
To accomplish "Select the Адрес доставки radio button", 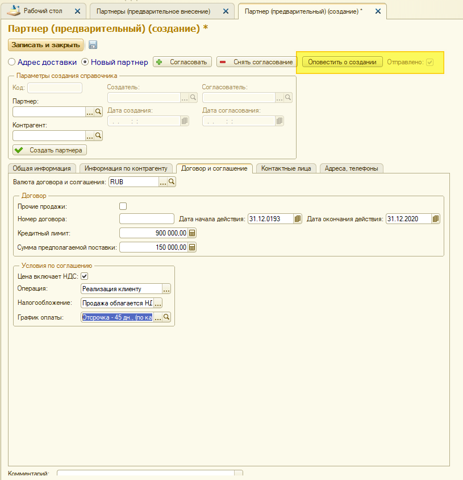I will [12, 62].
